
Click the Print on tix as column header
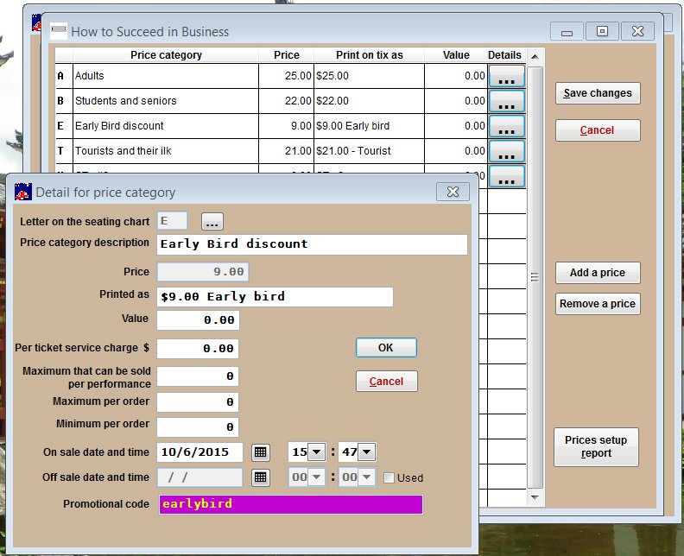(369, 55)
